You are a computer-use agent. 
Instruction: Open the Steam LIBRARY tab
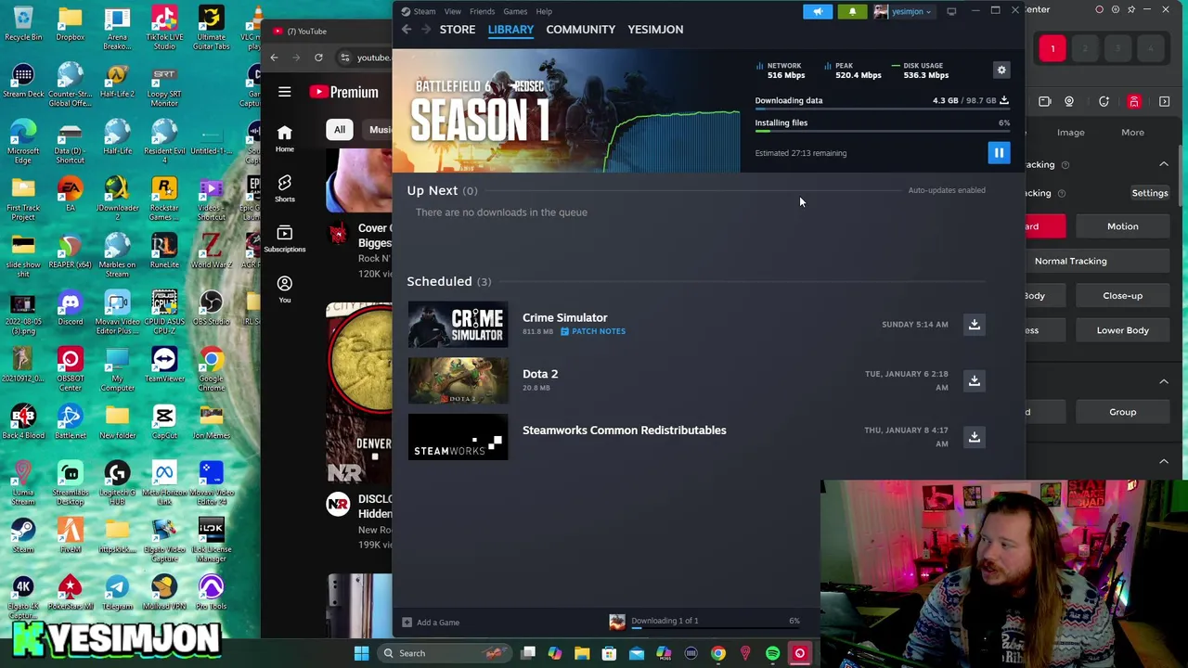(x=510, y=30)
